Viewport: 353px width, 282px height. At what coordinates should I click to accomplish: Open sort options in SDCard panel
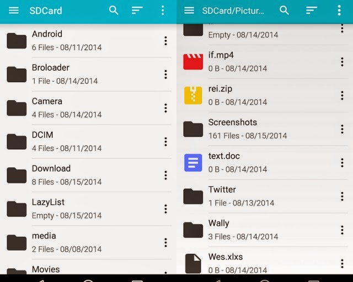pos(137,10)
